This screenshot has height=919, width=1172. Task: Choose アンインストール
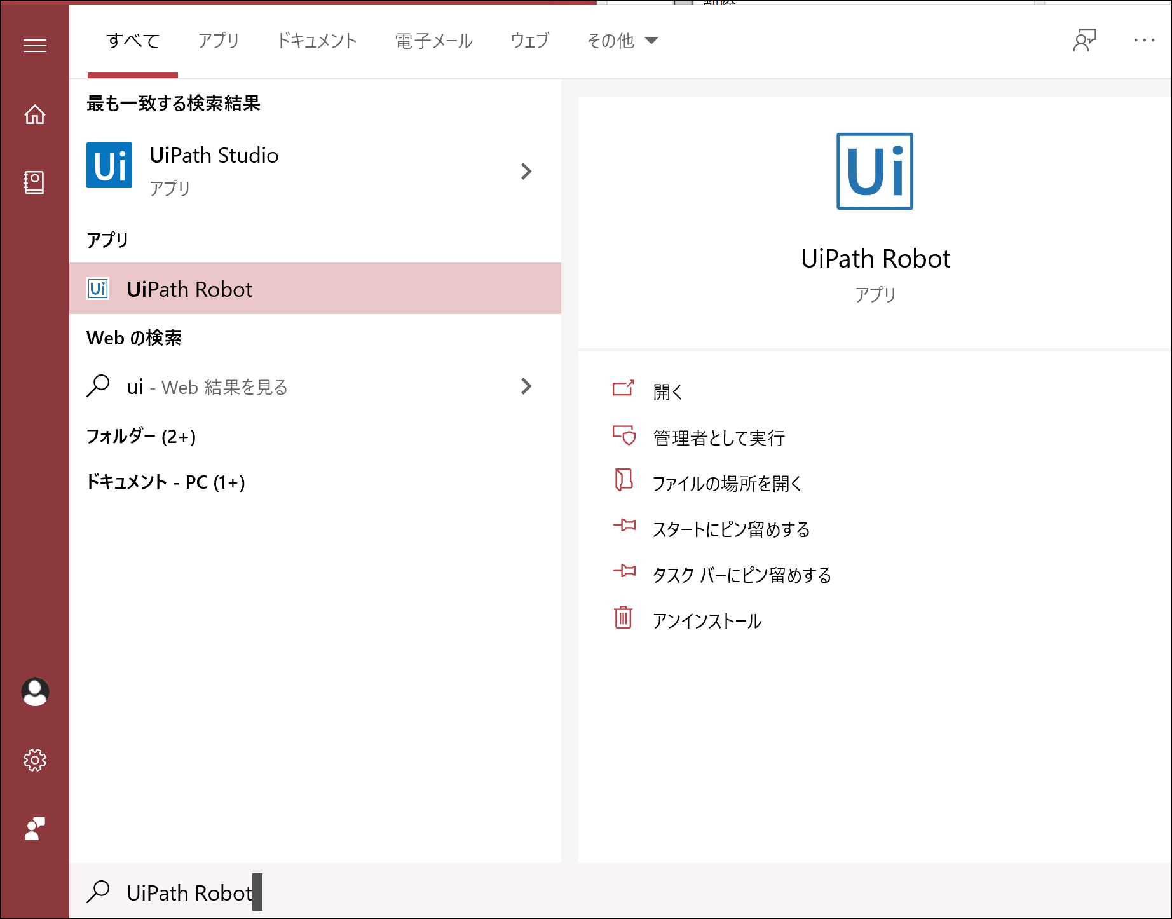tap(707, 620)
